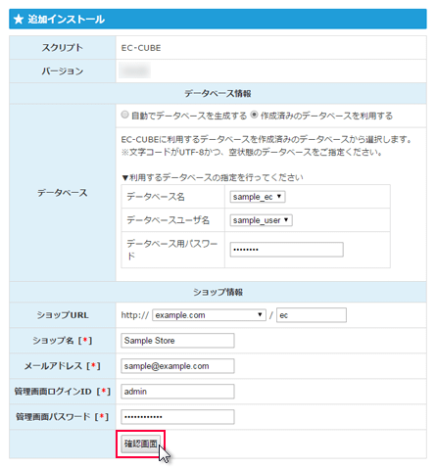Click the 管理画面ログインID field containing admin

[x=177, y=392]
